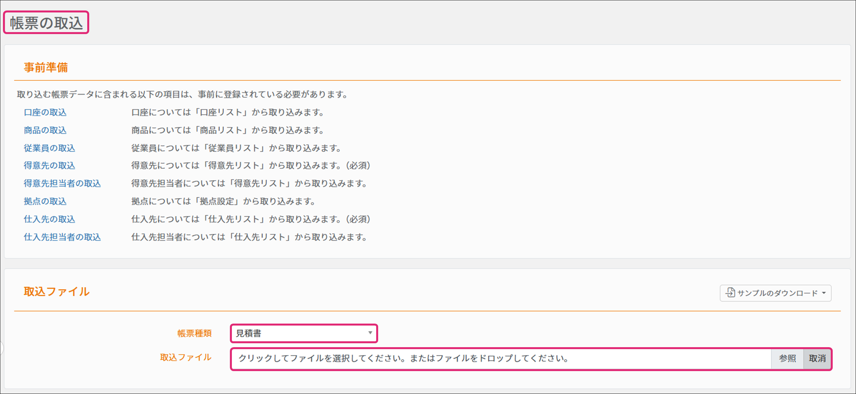856x394 pixels.
Task: Click the download icon beside サンプルのダウンロード
Action: (730, 292)
